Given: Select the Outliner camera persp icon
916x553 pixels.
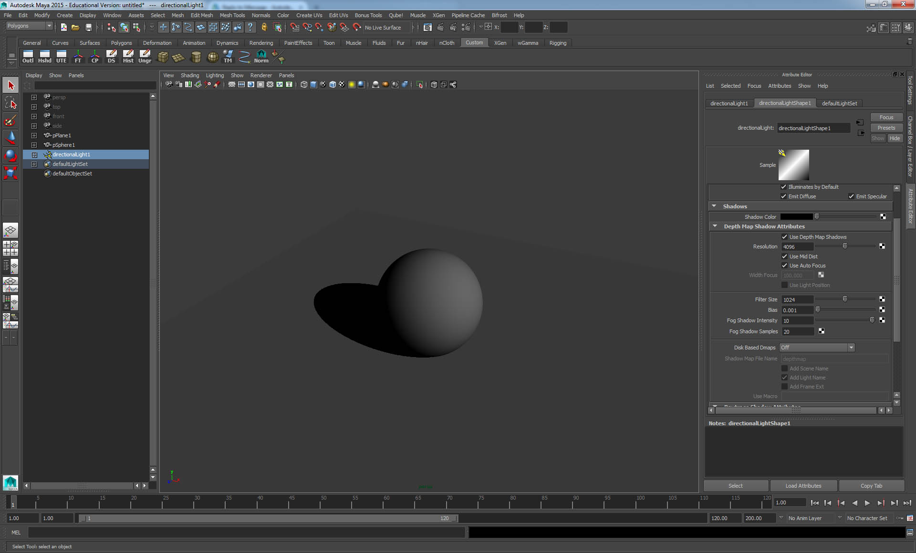Looking at the screenshot, I should point(47,97).
